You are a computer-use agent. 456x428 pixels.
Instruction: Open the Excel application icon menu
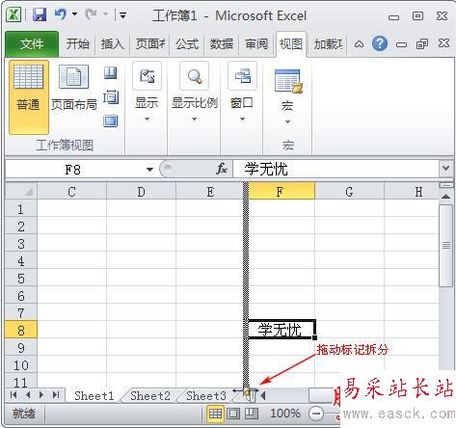(x=13, y=15)
